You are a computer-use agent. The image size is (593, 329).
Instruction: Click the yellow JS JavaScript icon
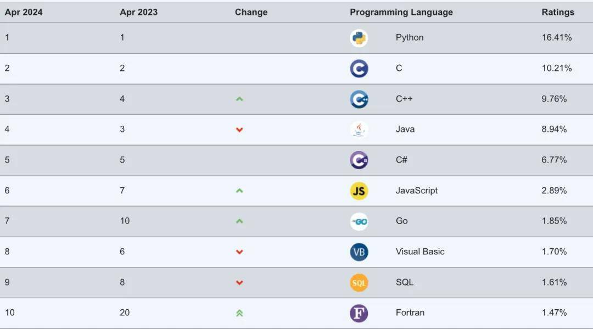[359, 191]
